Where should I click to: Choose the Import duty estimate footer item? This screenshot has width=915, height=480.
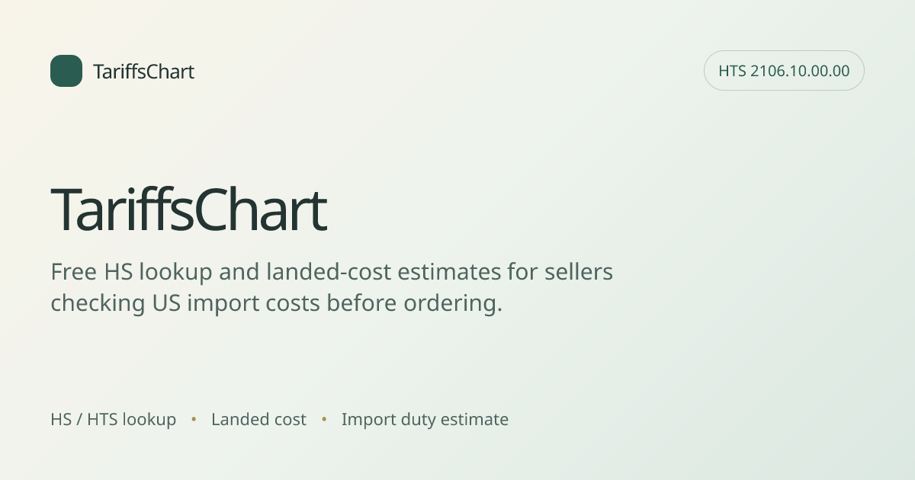(x=425, y=419)
